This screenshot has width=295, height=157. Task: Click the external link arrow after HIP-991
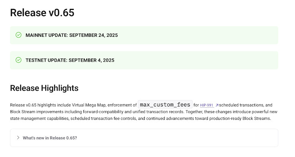point(217,105)
